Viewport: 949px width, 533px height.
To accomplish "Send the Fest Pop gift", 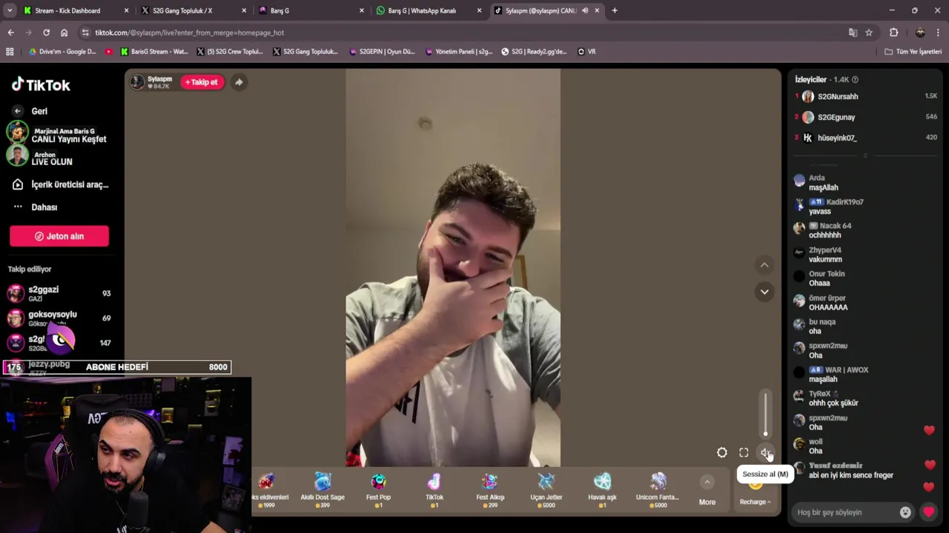I will pyautogui.click(x=378, y=489).
